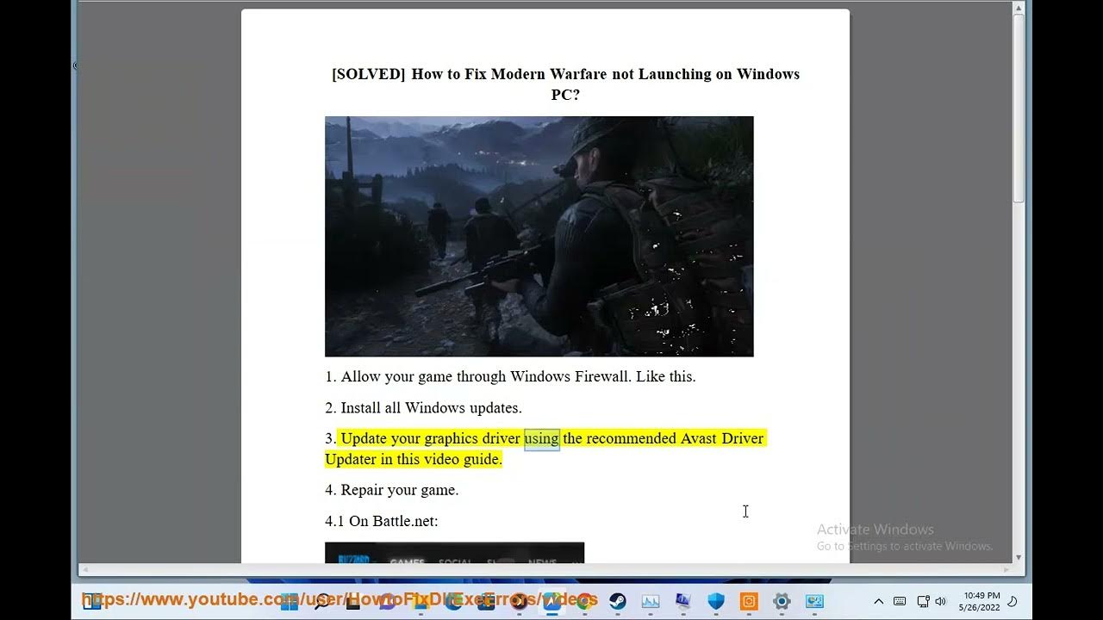Click highlighted text "Avast Driver"

click(722, 438)
